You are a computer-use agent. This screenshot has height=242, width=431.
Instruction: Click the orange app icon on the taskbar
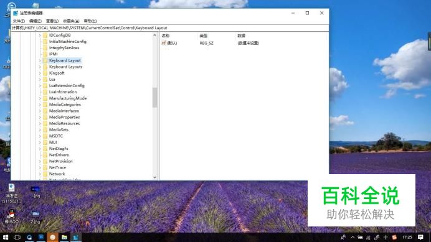[52, 237]
